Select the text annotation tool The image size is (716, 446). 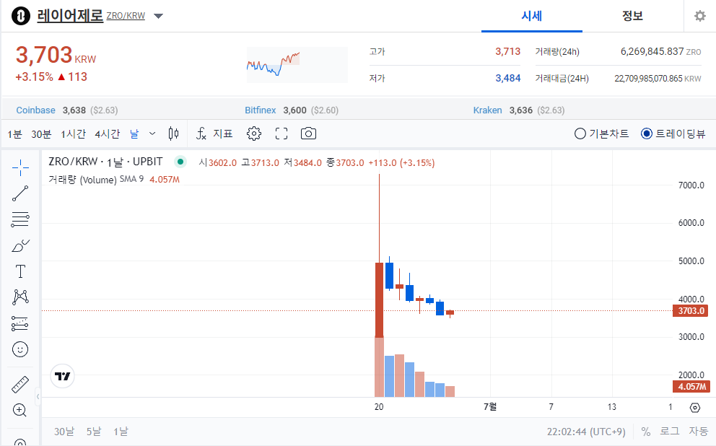point(19,271)
